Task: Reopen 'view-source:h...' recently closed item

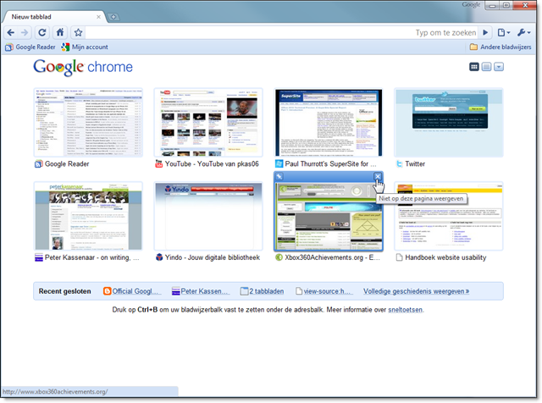Action: 324,291
